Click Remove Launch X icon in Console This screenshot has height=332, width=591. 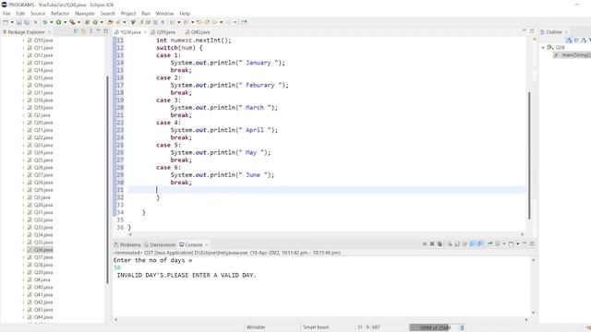pos(432,243)
